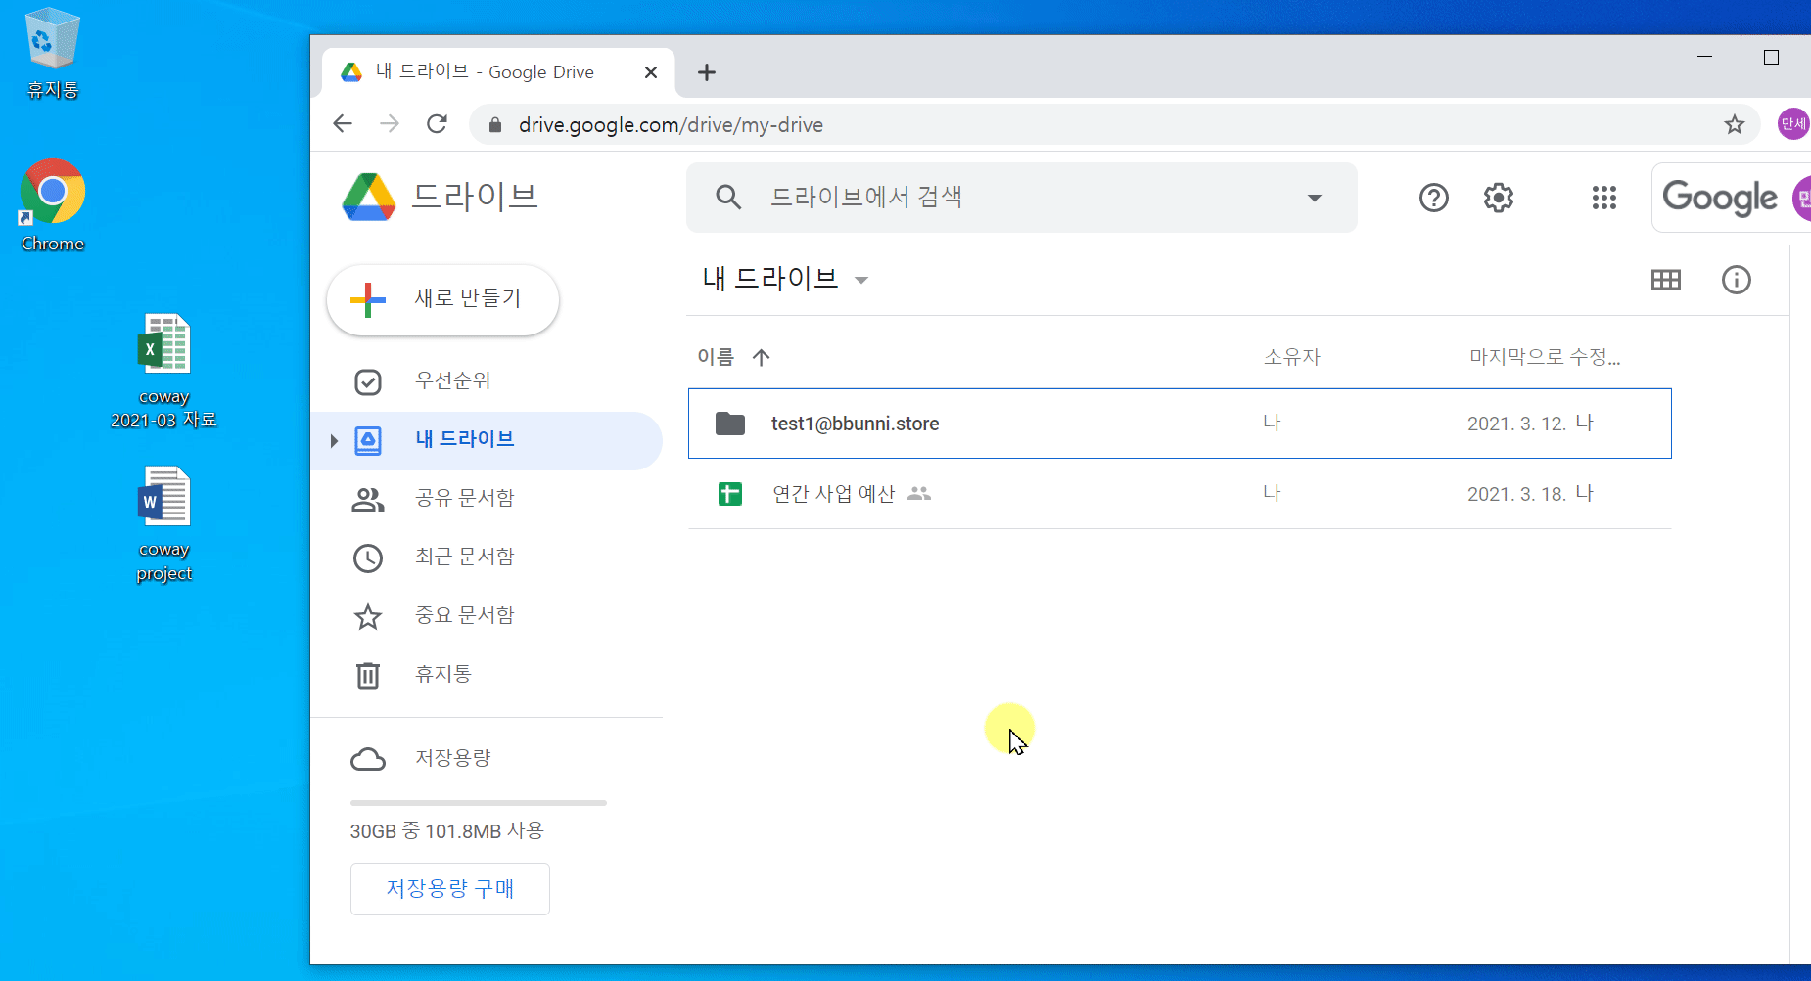Screen dimensions: 1811x981
Task: Maximize the Chrome window
Action: pyautogui.click(x=1771, y=57)
